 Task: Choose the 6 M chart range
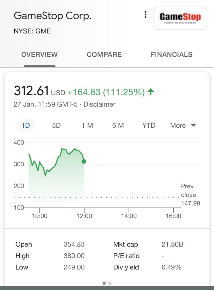(x=118, y=125)
